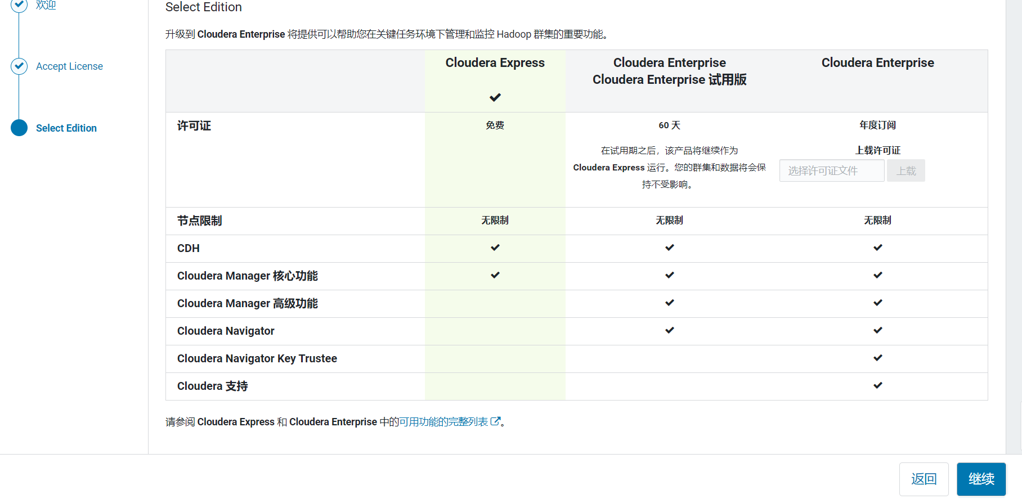Image resolution: width=1022 pixels, height=499 pixels.
Task: Click the Cloudera Manager 高级功能 row label
Action: pyautogui.click(x=248, y=303)
